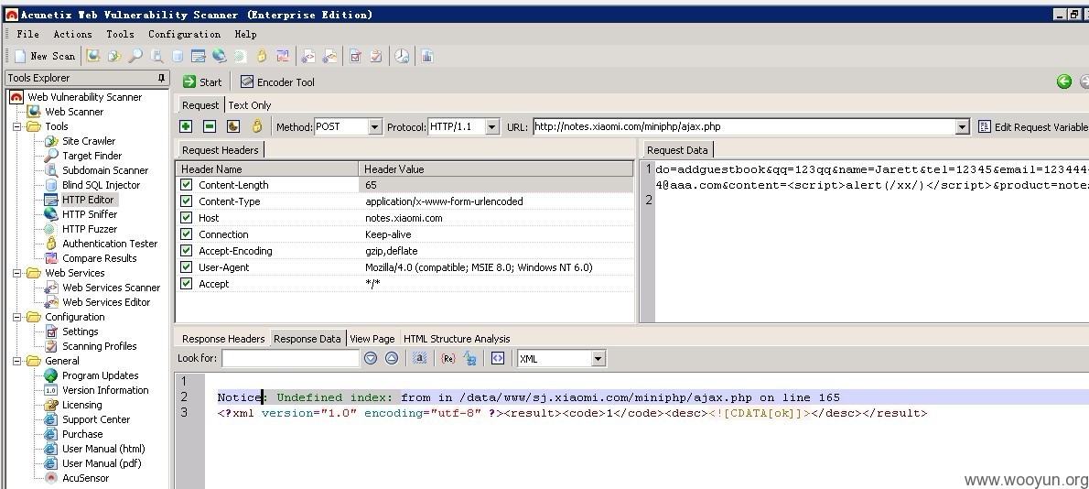Open the Tools menu

[x=120, y=34]
